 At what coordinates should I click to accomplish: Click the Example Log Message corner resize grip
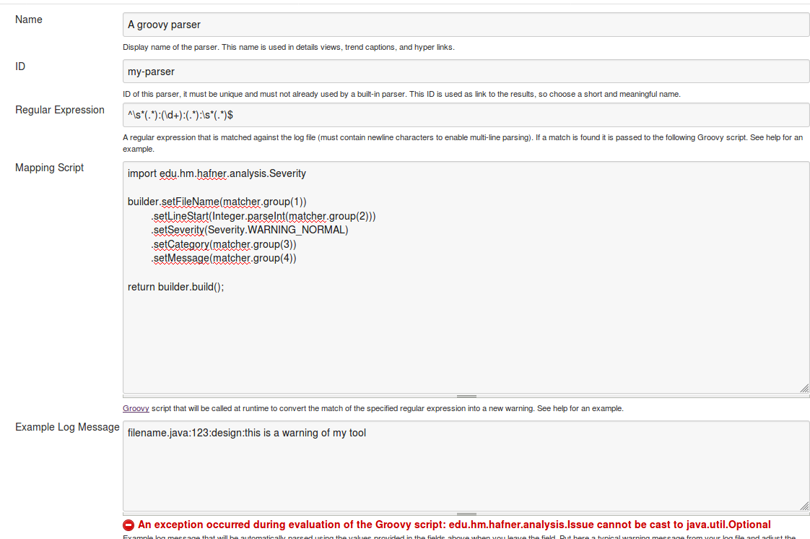(804, 506)
